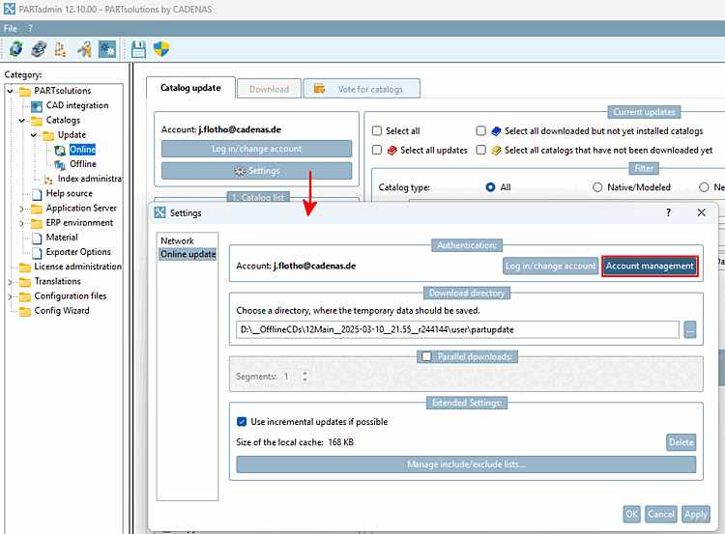
Task: Click the Apply button
Action: pyautogui.click(x=695, y=514)
